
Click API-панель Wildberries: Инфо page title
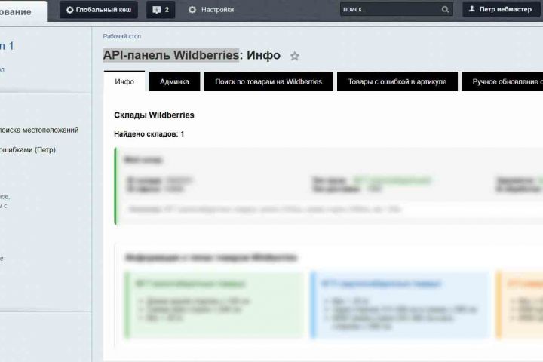(x=192, y=55)
